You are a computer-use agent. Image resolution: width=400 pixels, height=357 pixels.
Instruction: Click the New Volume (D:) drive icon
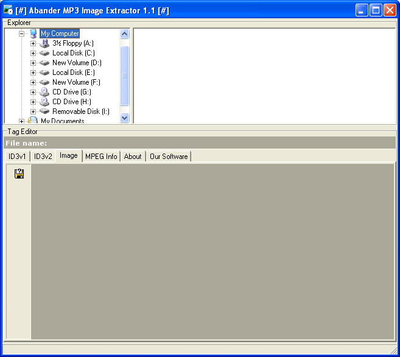[44, 63]
